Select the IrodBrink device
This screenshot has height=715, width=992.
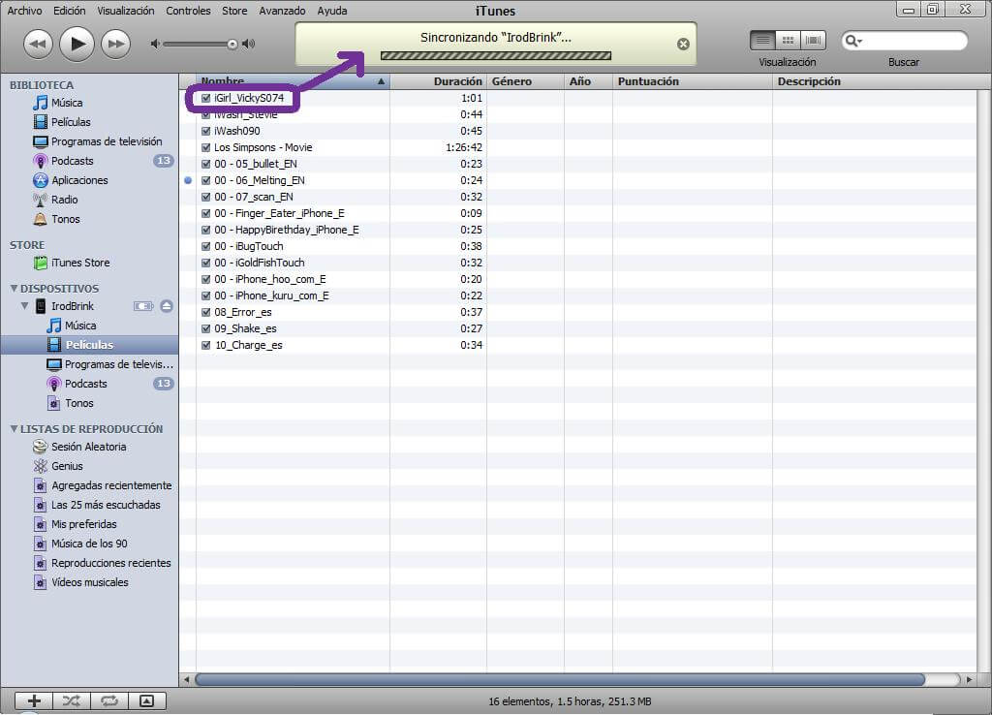coord(72,306)
